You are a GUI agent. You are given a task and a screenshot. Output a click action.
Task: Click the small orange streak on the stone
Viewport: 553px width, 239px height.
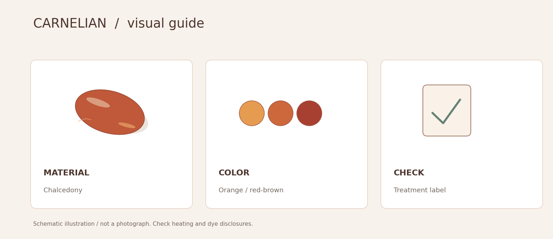(127, 125)
